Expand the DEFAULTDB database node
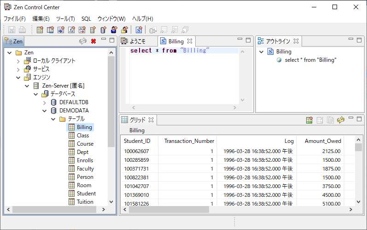 tap(45, 102)
